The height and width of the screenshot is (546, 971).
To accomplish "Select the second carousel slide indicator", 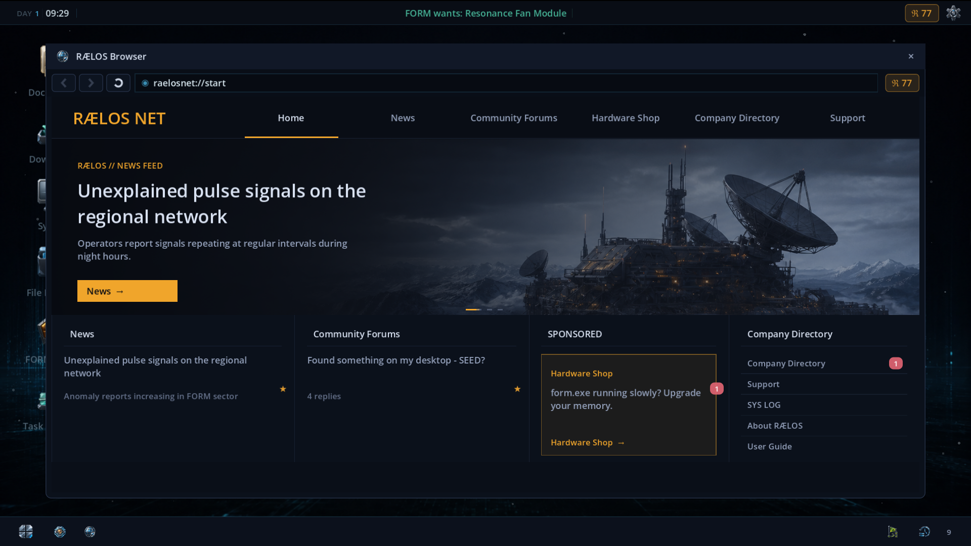I will click(490, 309).
